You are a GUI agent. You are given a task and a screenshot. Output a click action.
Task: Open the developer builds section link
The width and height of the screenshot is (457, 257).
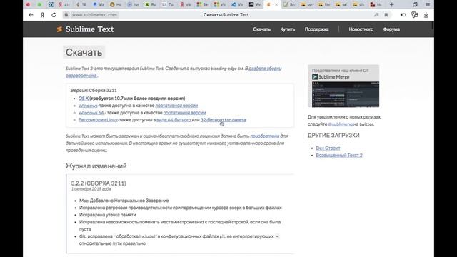pos(174,72)
